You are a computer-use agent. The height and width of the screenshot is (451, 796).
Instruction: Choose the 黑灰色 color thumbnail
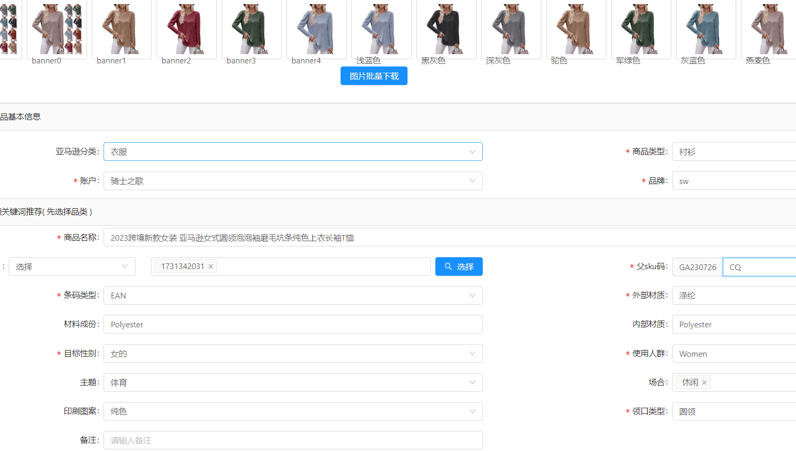click(x=446, y=29)
